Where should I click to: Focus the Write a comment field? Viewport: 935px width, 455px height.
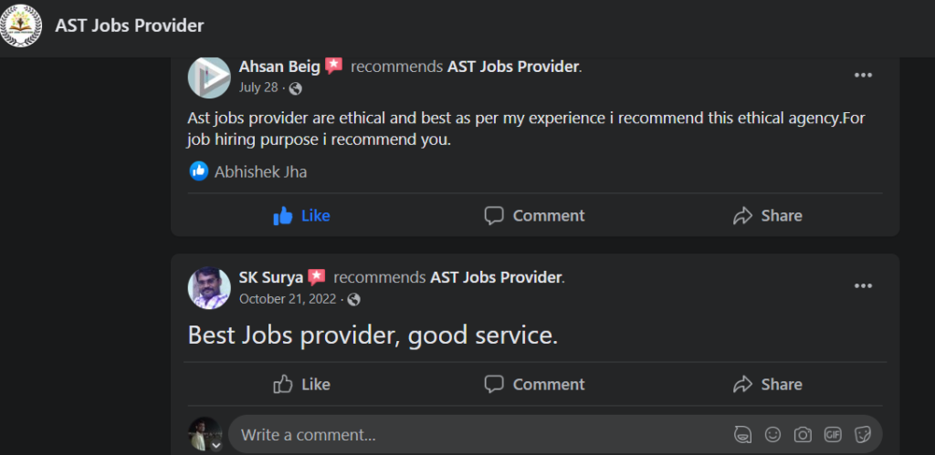pyautogui.click(x=475, y=435)
